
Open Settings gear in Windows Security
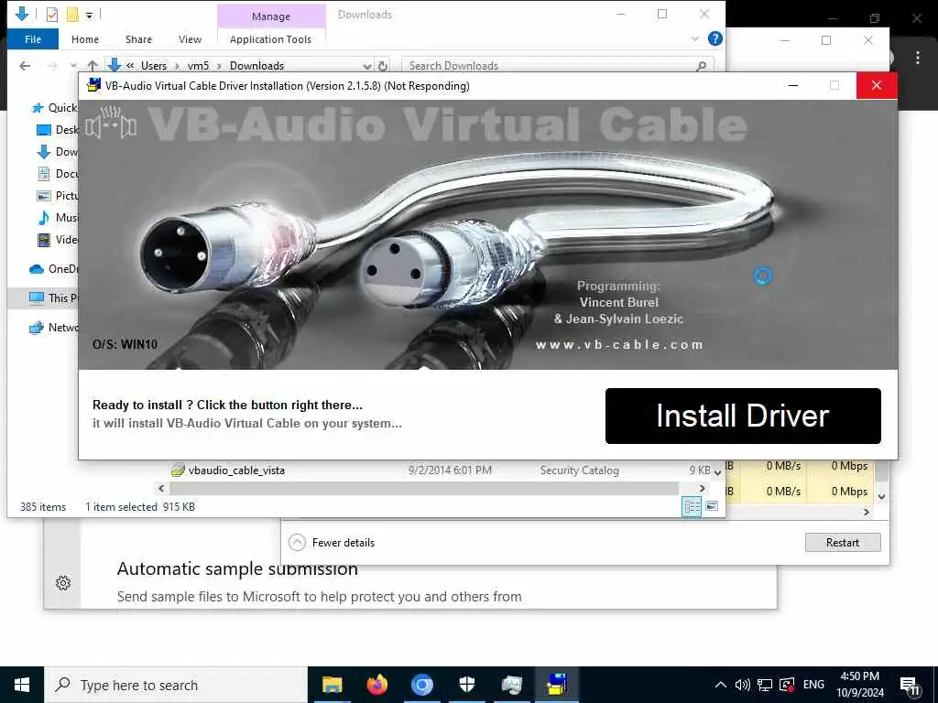click(x=63, y=583)
